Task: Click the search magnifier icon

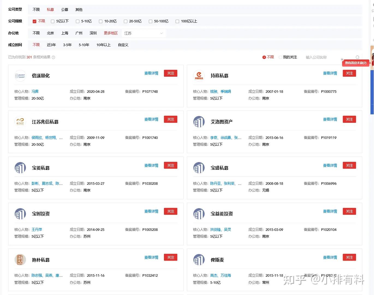Action: tap(357, 57)
